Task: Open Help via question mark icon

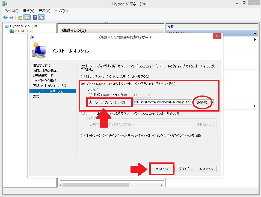Action: (35, 17)
